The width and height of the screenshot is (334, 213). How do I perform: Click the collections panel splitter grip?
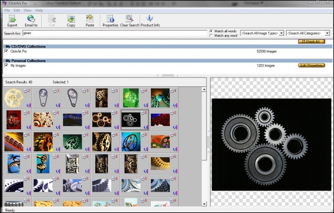click(168, 75)
